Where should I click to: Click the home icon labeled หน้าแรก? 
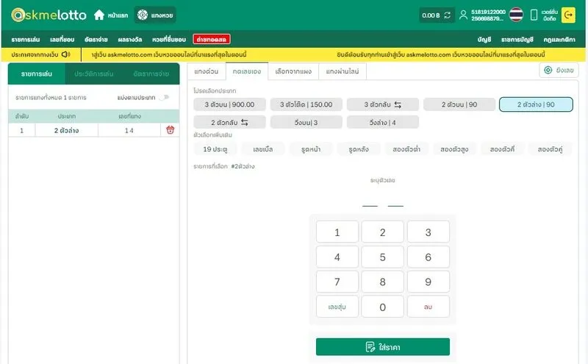coord(99,15)
